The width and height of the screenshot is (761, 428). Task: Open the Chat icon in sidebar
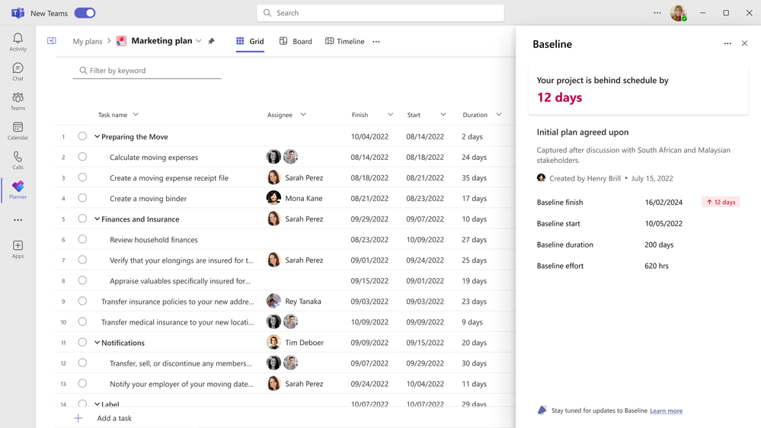[18, 72]
